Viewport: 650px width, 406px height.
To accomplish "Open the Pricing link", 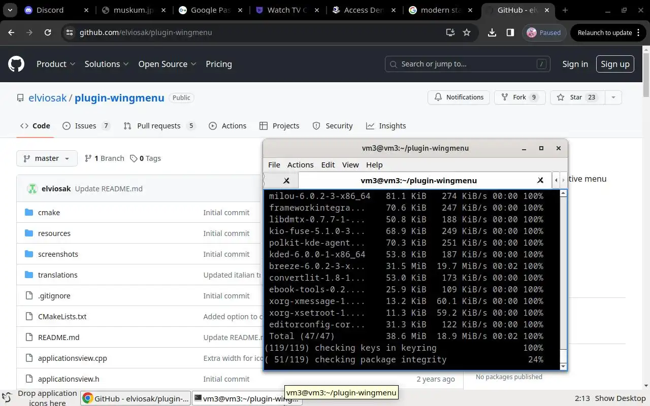I will (x=219, y=64).
